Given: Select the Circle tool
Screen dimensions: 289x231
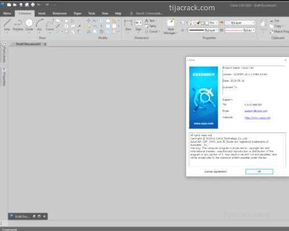Looking at the screenshot, I should [29, 24].
